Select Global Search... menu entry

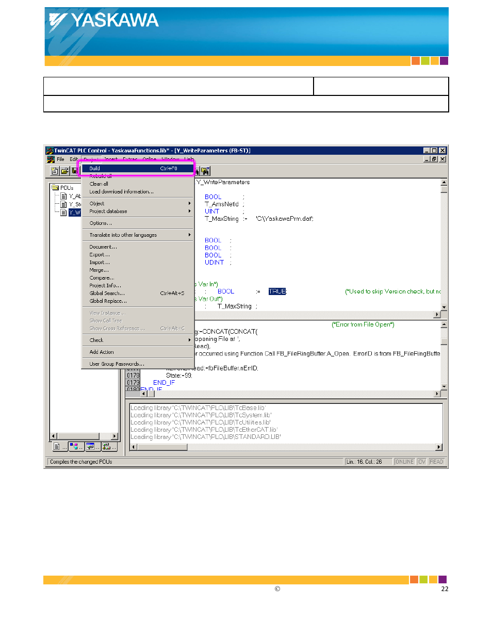tap(138, 293)
